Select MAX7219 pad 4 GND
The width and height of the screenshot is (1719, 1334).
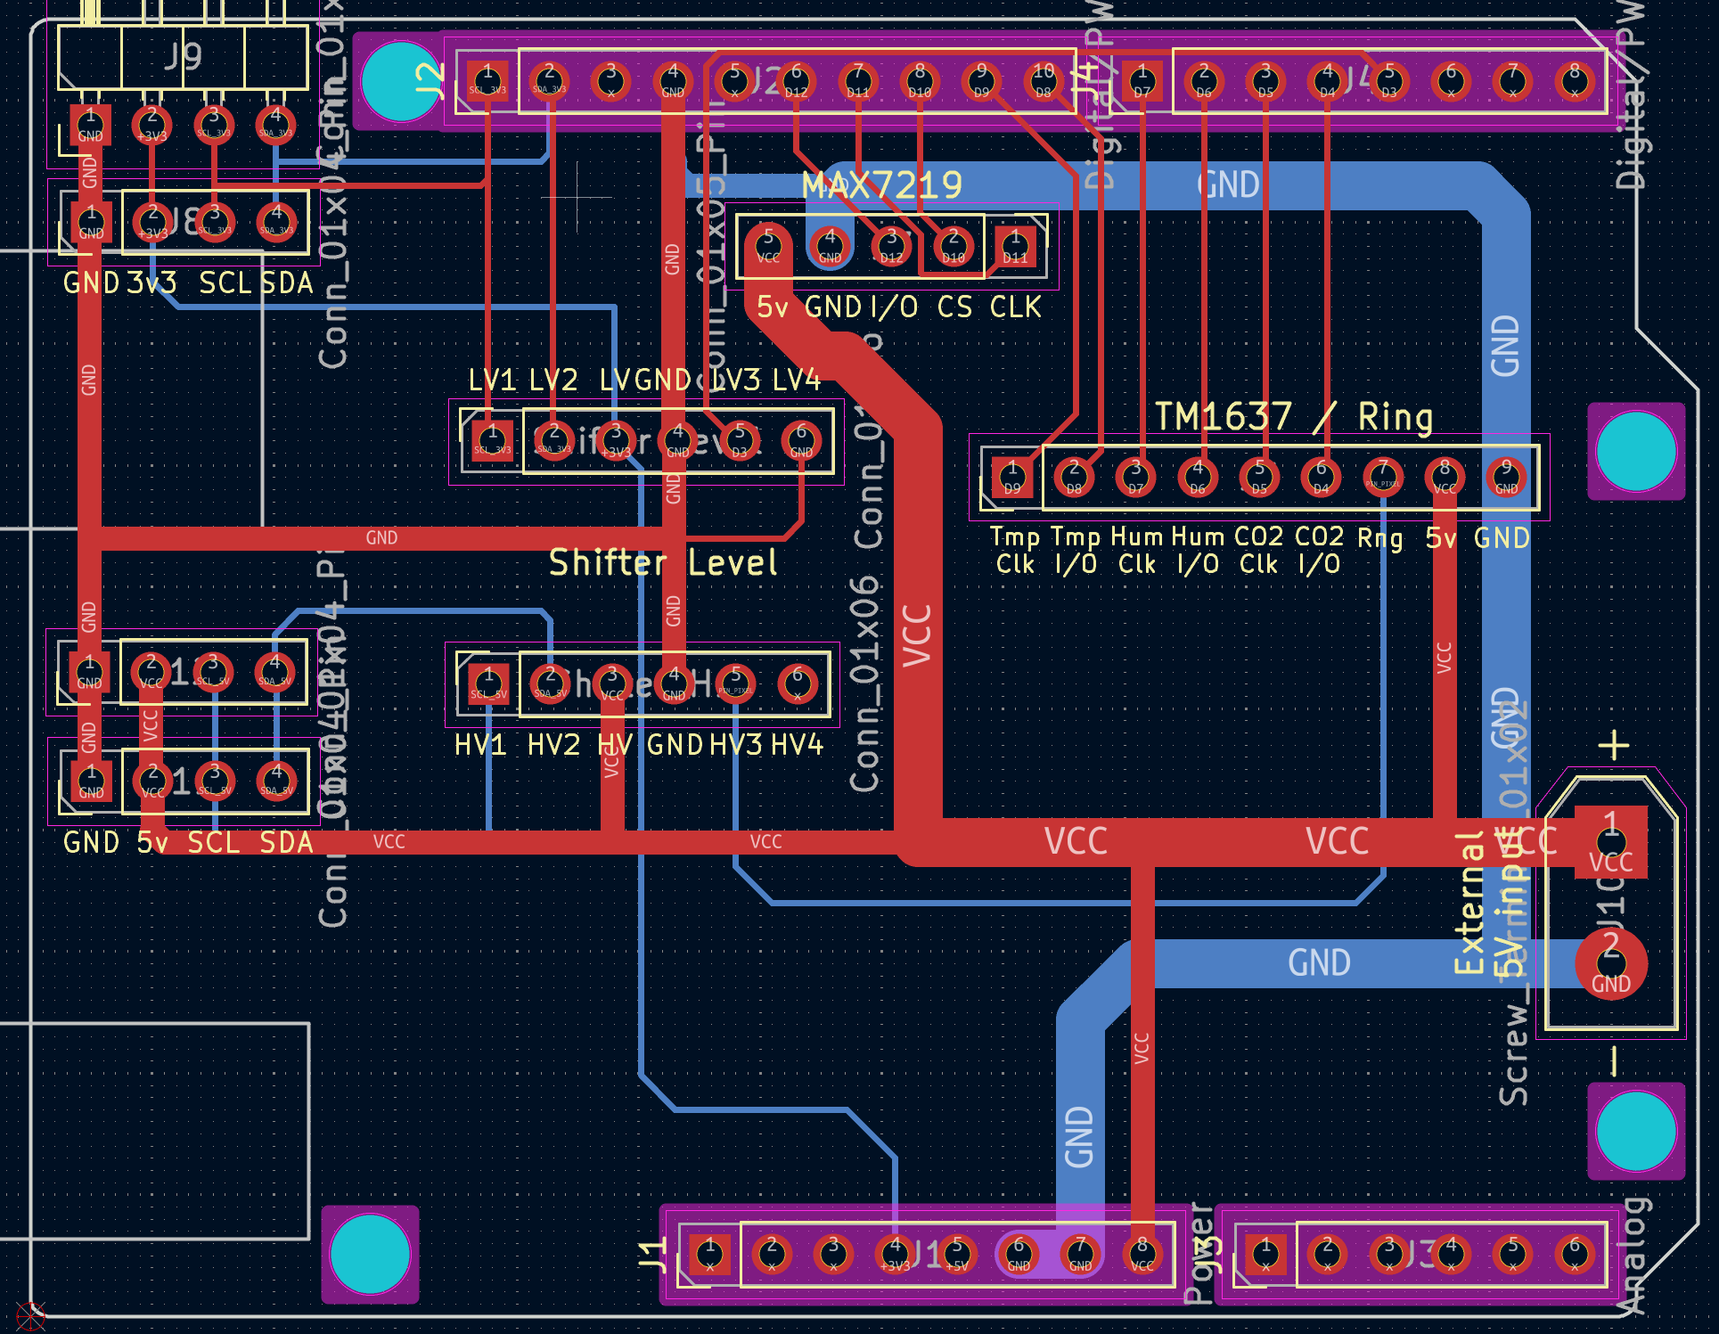tap(830, 245)
